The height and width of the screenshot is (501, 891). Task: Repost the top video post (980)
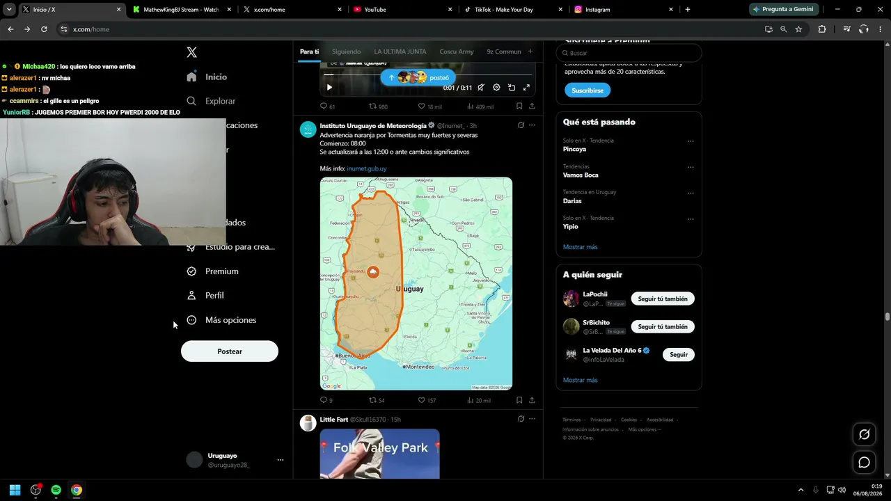378,106
